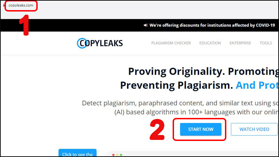Viewport: 279px width, 157px height.
Task: Click the Copyleaks logo
Action: click(x=100, y=43)
